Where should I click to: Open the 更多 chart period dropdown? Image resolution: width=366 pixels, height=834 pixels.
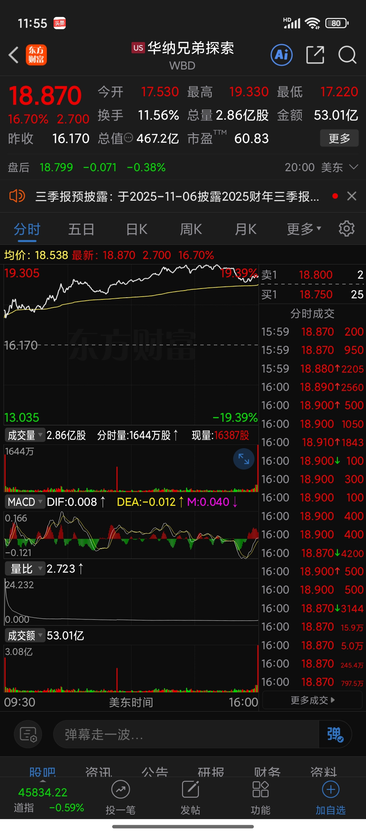304,229
